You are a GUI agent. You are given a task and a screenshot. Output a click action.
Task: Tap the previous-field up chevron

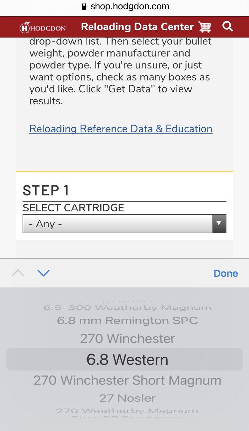(x=18, y=273)
